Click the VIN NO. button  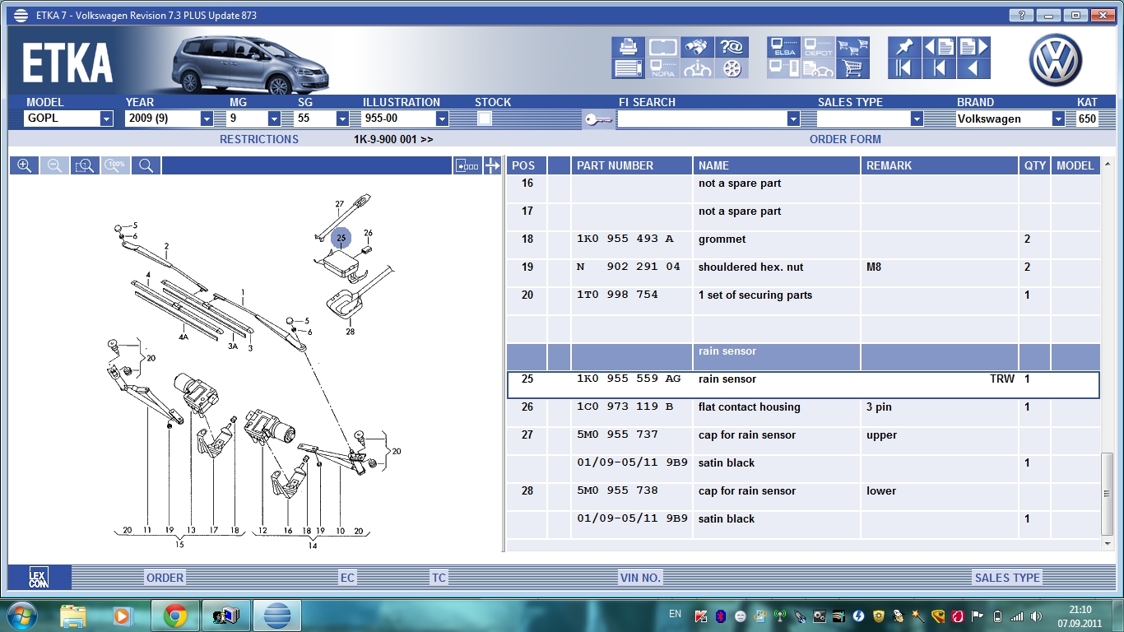641,578
